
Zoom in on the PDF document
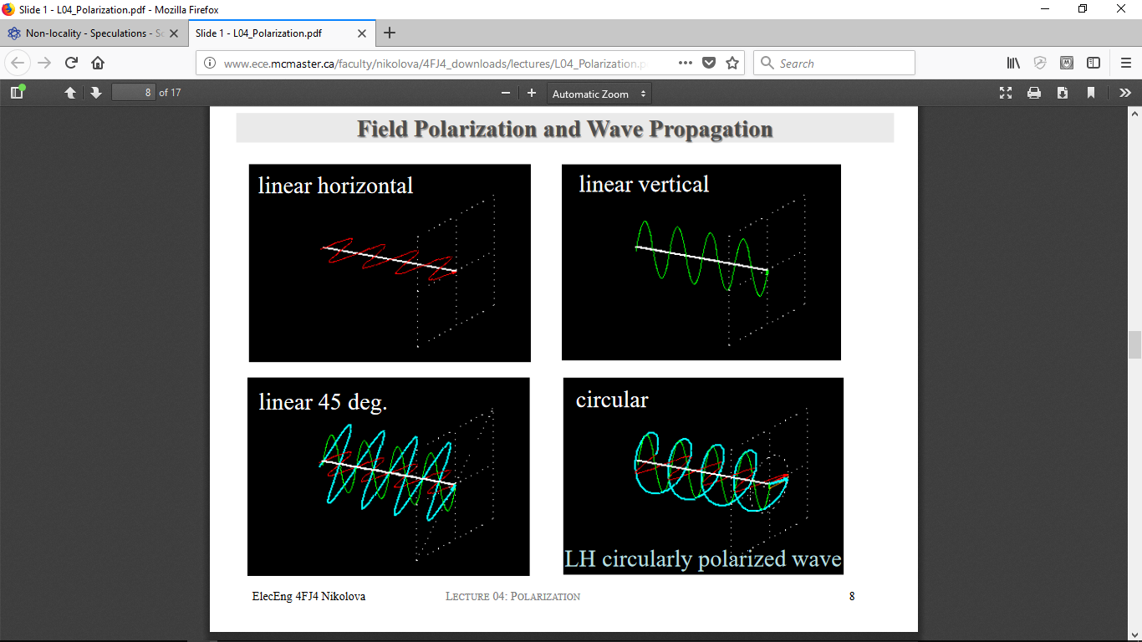(x=532, y=93)
